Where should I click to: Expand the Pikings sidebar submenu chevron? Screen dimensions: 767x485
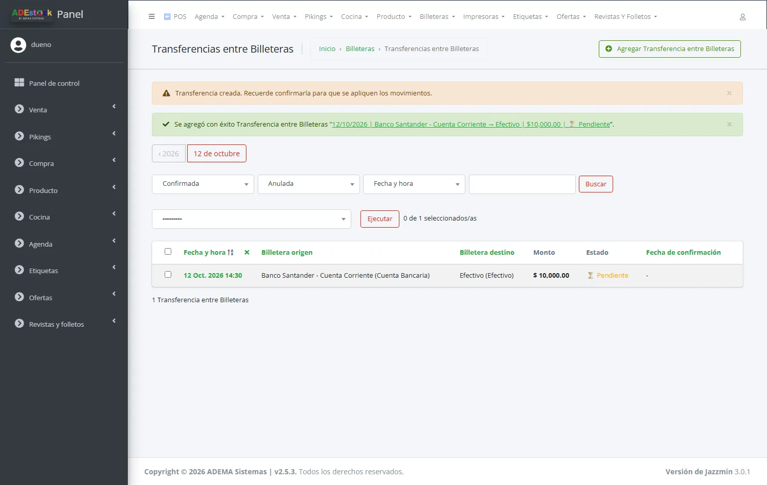(x=114, y=133)
